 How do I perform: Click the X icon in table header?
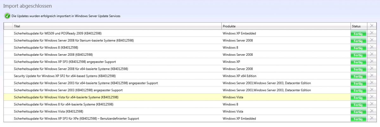(372, 26)
